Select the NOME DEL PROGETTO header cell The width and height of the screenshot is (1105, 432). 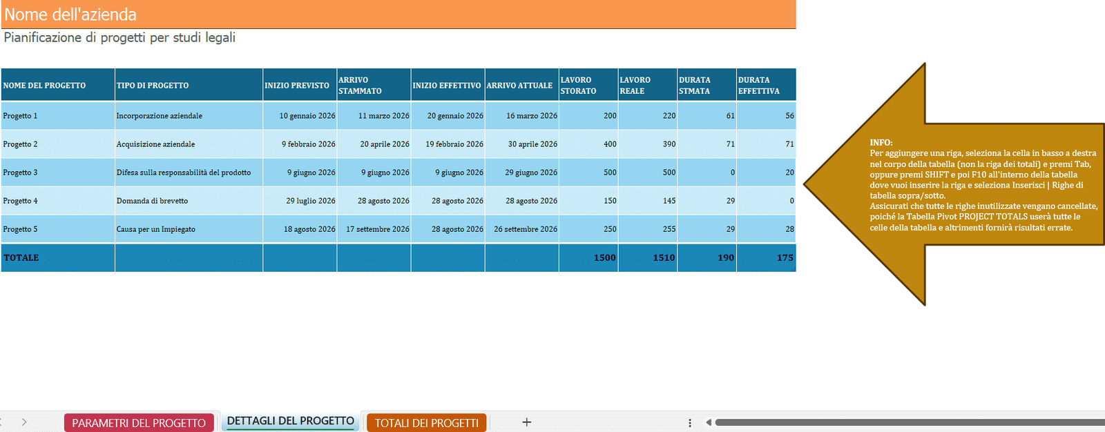click(57, 86)
